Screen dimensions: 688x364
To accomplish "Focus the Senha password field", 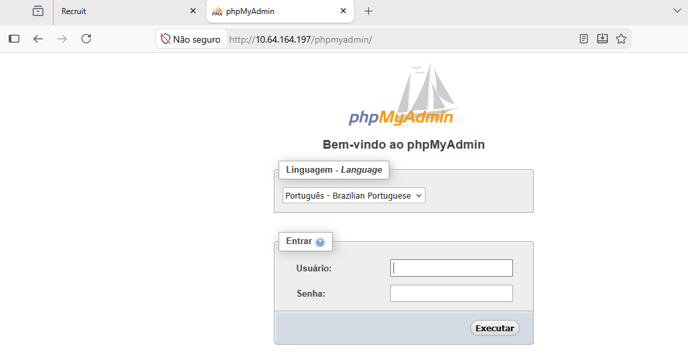I will (451, 293).
